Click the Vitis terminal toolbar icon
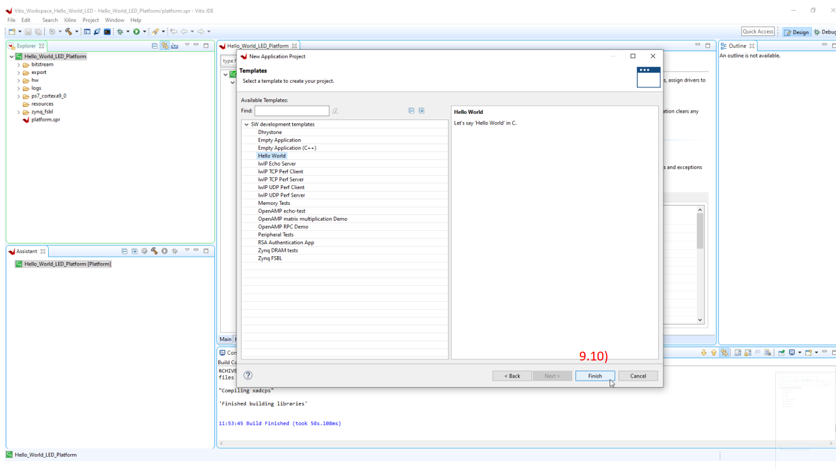This screenshot has height=468, width=836. point(108,32)
